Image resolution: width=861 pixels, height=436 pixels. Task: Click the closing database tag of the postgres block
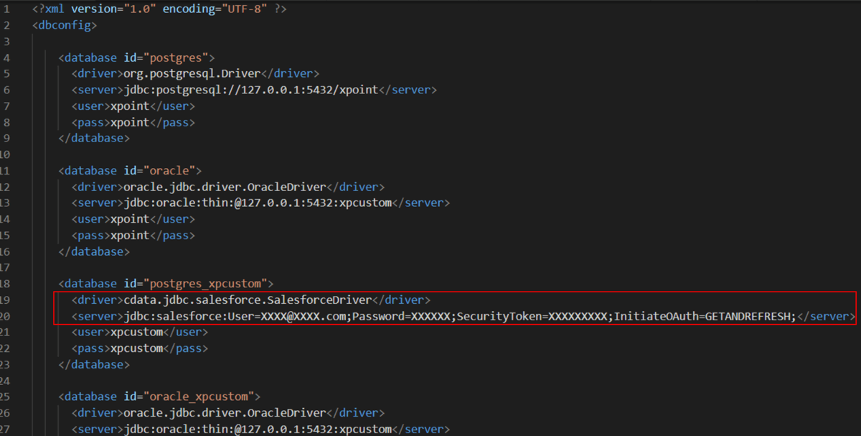pos(94,138)
